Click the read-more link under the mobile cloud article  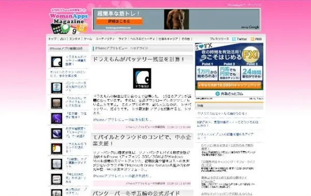click(x=122, y=176)
